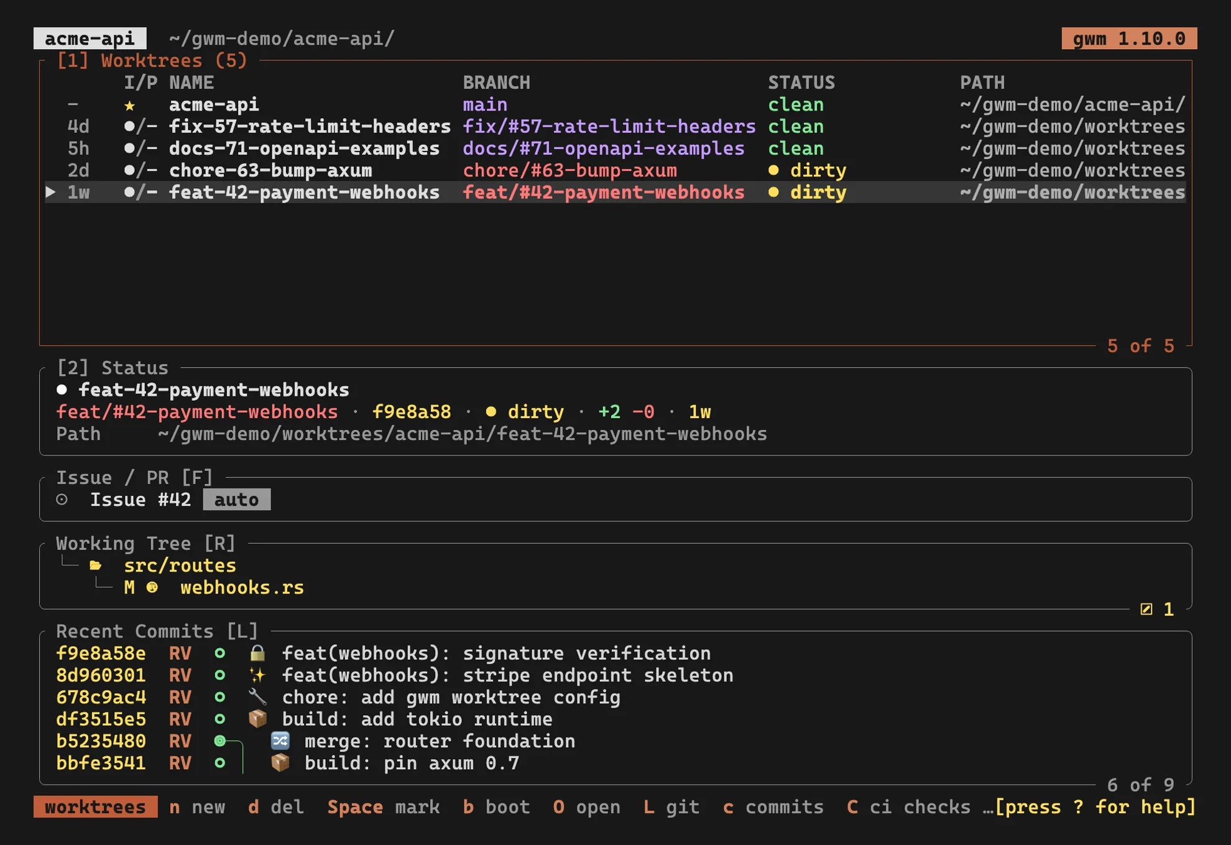Click the 'Space mark' shortcut in footer
The image size is (1231, 845).
click(x=384, y=806)
